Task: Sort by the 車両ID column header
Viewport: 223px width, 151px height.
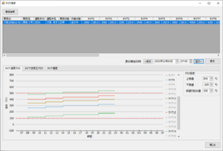Action: coord(12,19)
